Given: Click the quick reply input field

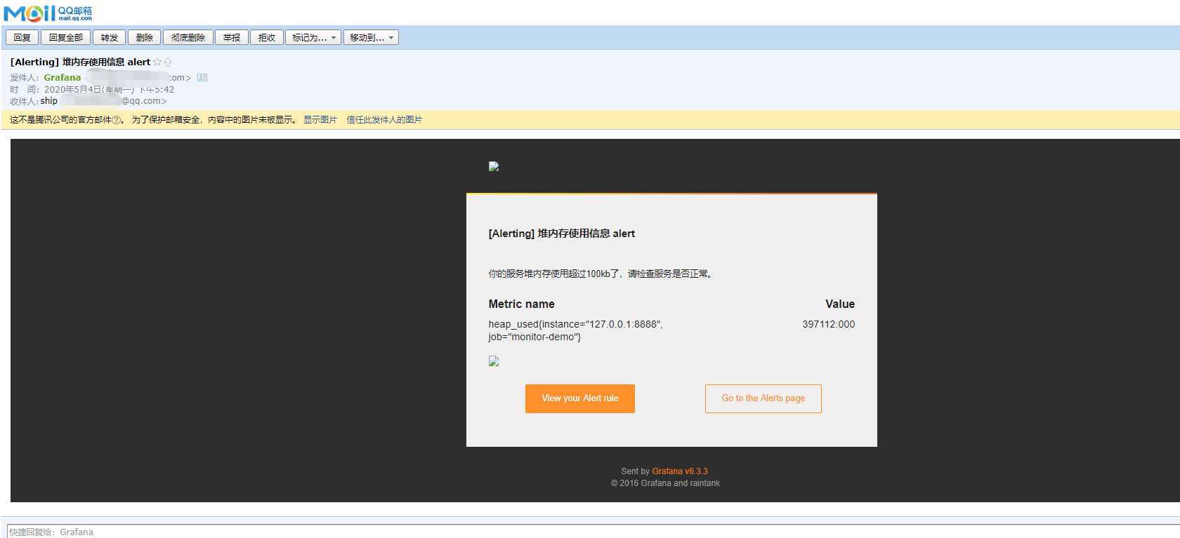Looking at the screenshot, I should tap(593, 532).
